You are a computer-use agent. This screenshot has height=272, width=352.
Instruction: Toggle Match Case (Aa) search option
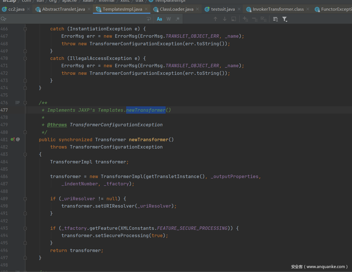(x=159, y=19)
